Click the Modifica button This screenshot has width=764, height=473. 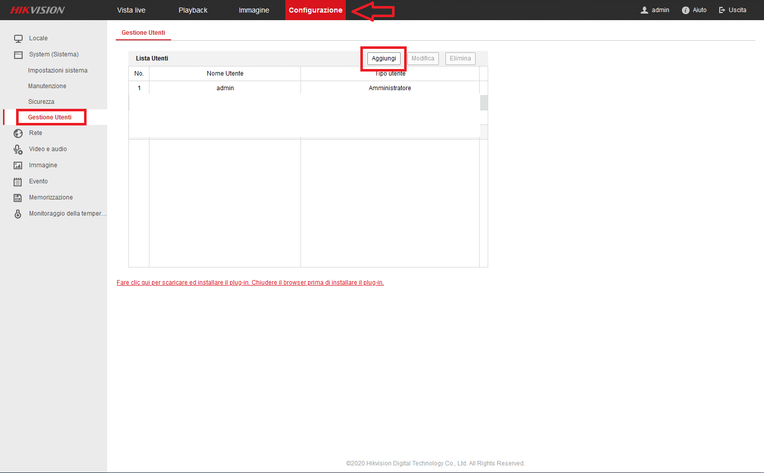[x=423, y=58]
